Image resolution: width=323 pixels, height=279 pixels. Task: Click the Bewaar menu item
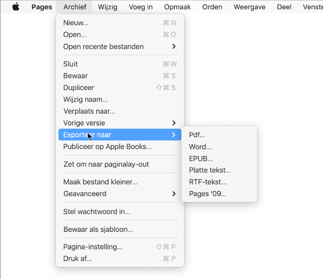tap(76, 76)
